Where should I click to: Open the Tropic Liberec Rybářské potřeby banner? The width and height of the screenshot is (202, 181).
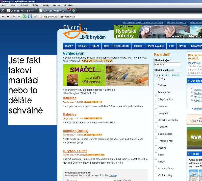[x=158, y=32]
